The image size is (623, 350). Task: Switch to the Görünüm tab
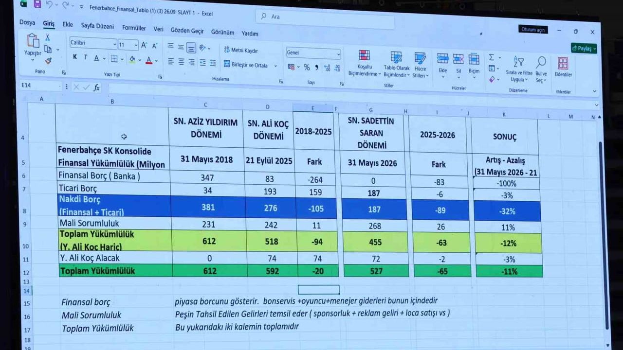(222, 32)
